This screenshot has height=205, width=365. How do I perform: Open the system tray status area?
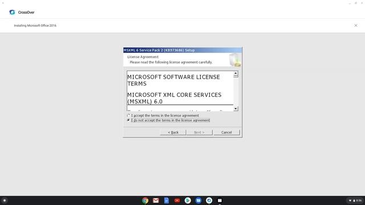(355, 200)
